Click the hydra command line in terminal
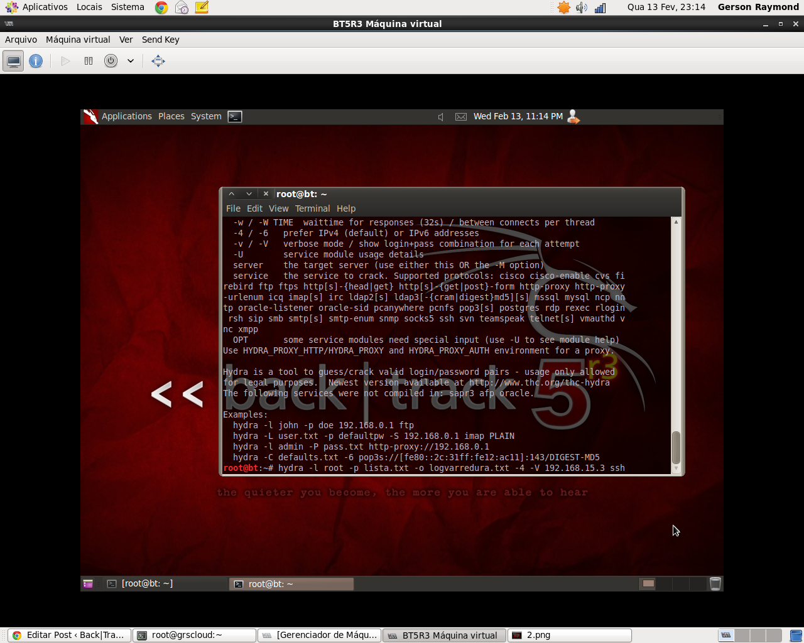Screen dimensions: 804x643 [x=424, y=468]
